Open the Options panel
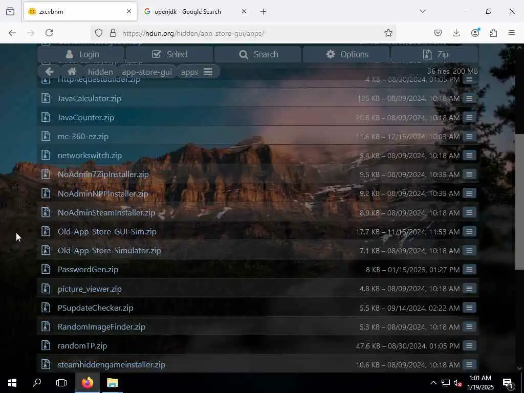 346,54
